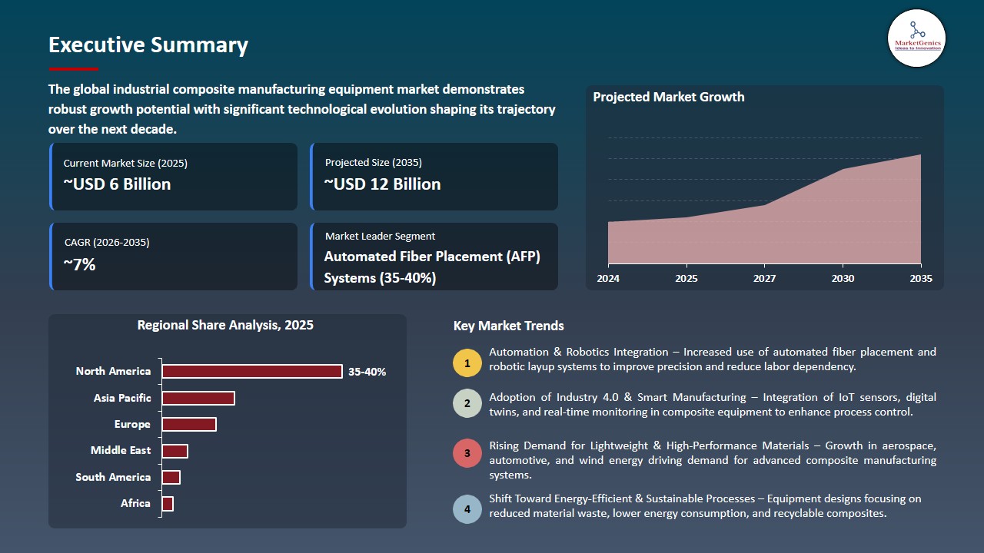Click the green circle beside Industry 4.0 trend
The height and width of the screenshot is (553, 984).
(467, 403)
